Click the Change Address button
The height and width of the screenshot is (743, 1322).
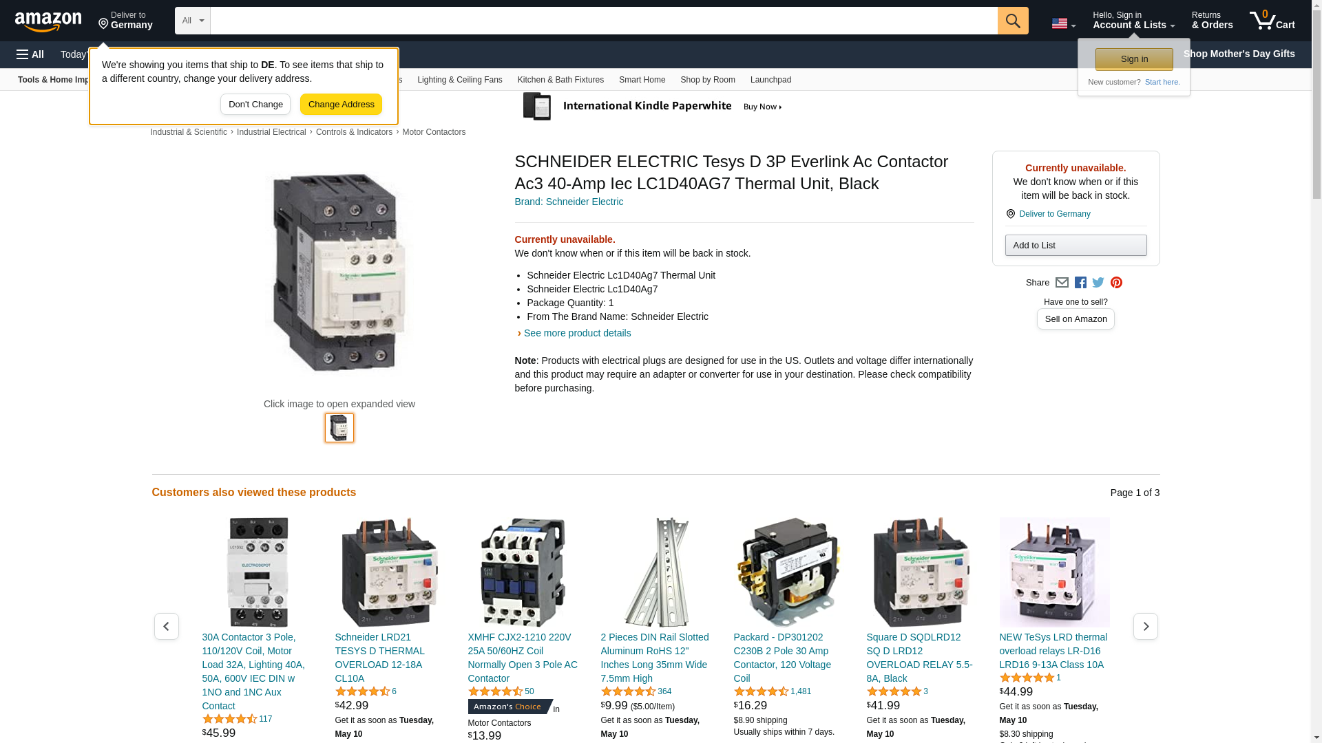[x=341, y=105]
